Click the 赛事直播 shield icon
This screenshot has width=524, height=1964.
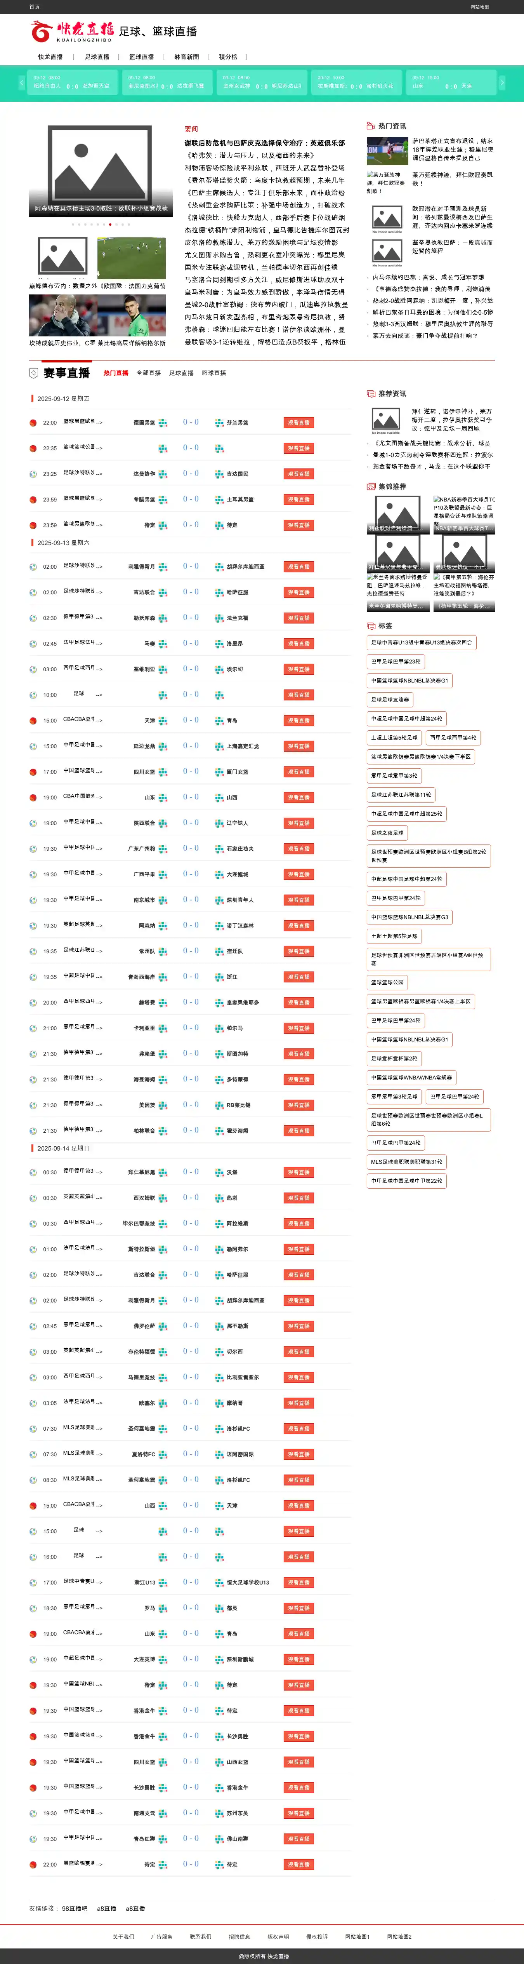pyautogui.click(x=33, y=373)
